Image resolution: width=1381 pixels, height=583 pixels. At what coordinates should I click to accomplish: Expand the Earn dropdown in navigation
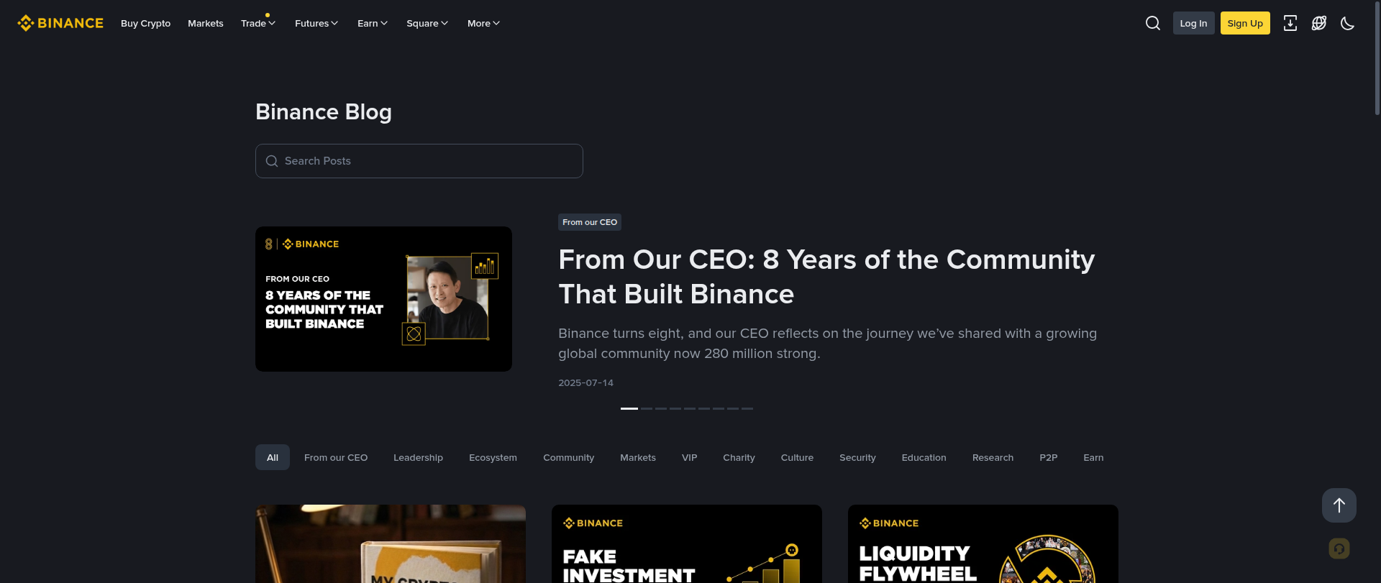click(373, 23)
